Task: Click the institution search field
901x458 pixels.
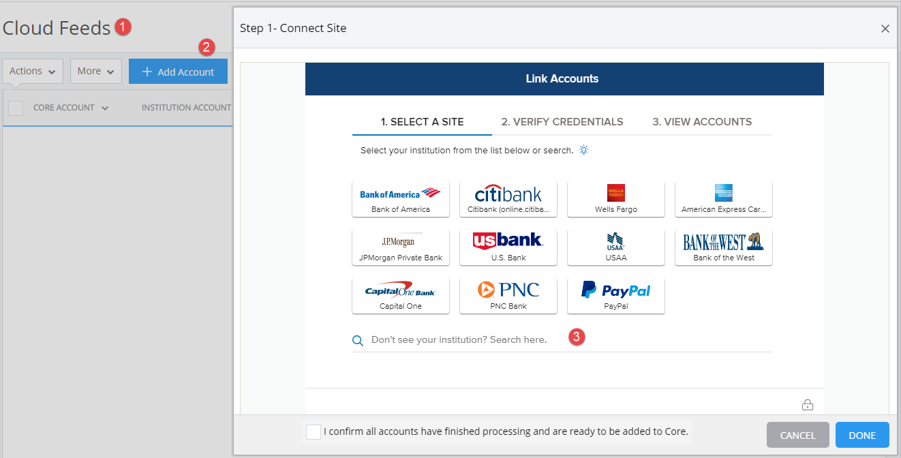Action: 562,339
